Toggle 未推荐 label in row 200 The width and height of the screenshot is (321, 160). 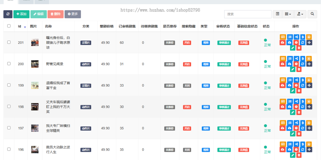pyautogui.click(x=170, y=64)
